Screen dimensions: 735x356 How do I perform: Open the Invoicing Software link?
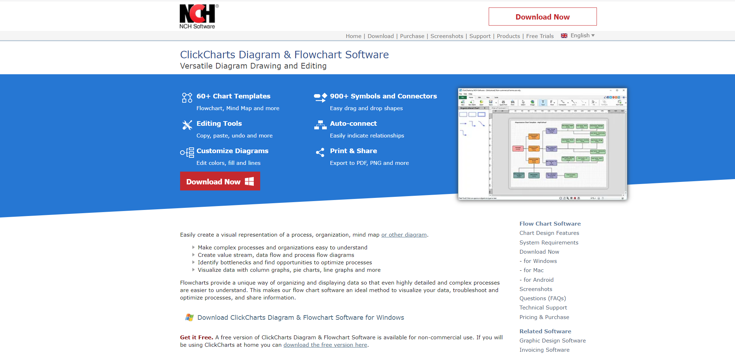pos(544,350)
